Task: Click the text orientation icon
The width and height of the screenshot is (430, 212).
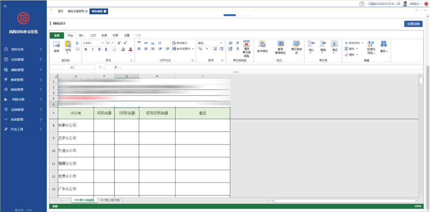Action: [160, 43]
